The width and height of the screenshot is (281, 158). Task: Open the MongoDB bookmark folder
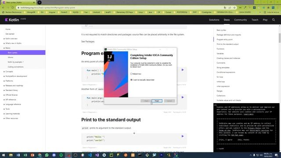point(30,12)
